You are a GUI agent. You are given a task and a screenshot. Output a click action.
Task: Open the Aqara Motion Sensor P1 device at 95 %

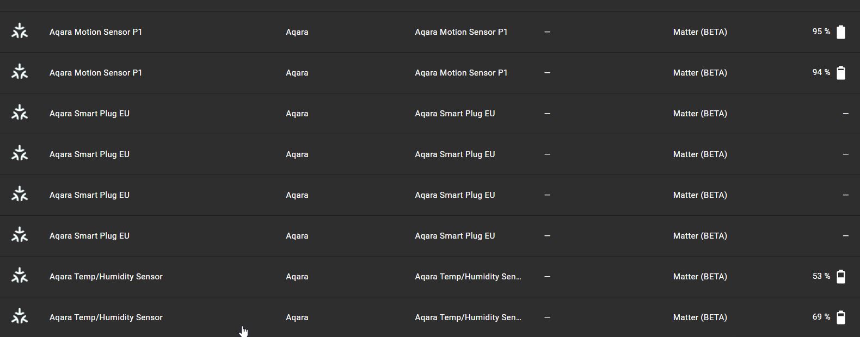(x=96, y=32)
